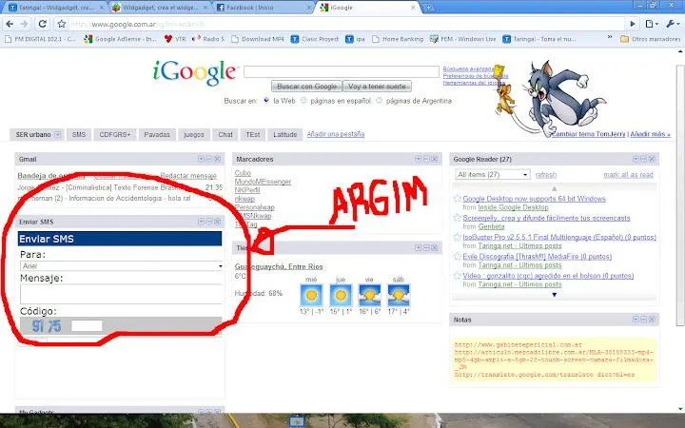The width and height of the screenshot is (685, 428).
Task: Open the FEM - Windows Live bookmark
Action: click(462, 39)
